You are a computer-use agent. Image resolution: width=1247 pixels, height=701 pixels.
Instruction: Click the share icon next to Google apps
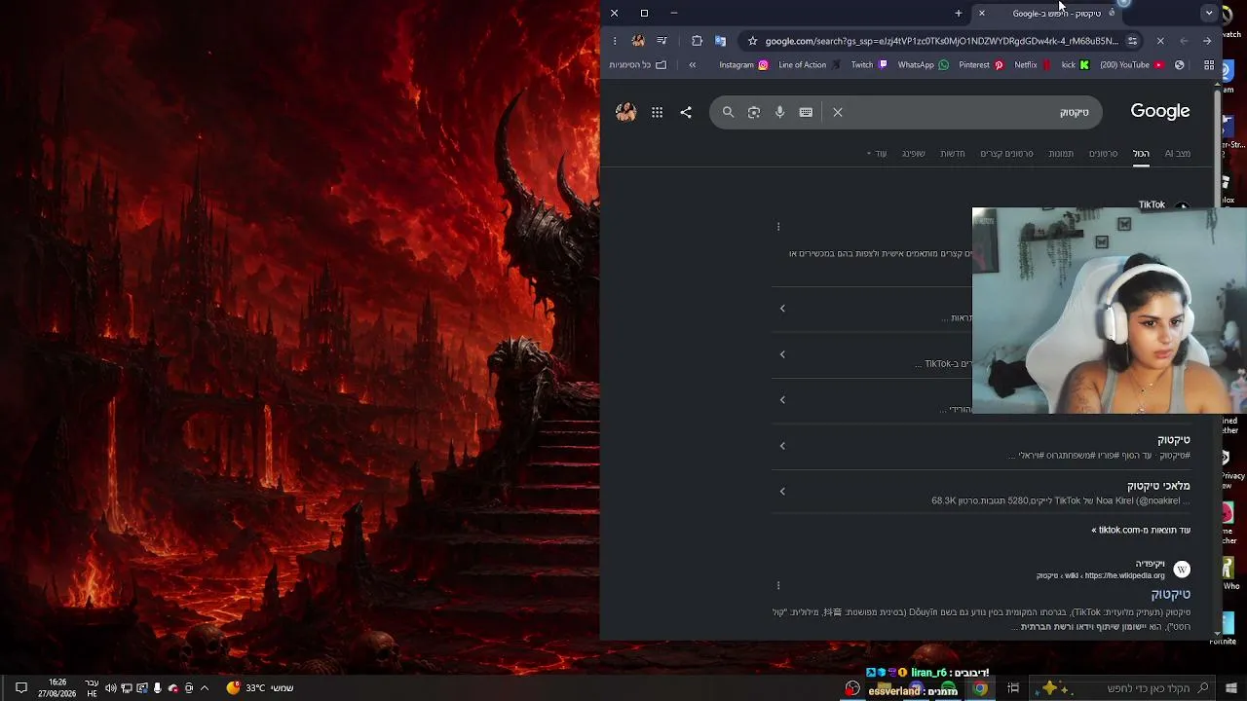(686, 112)
